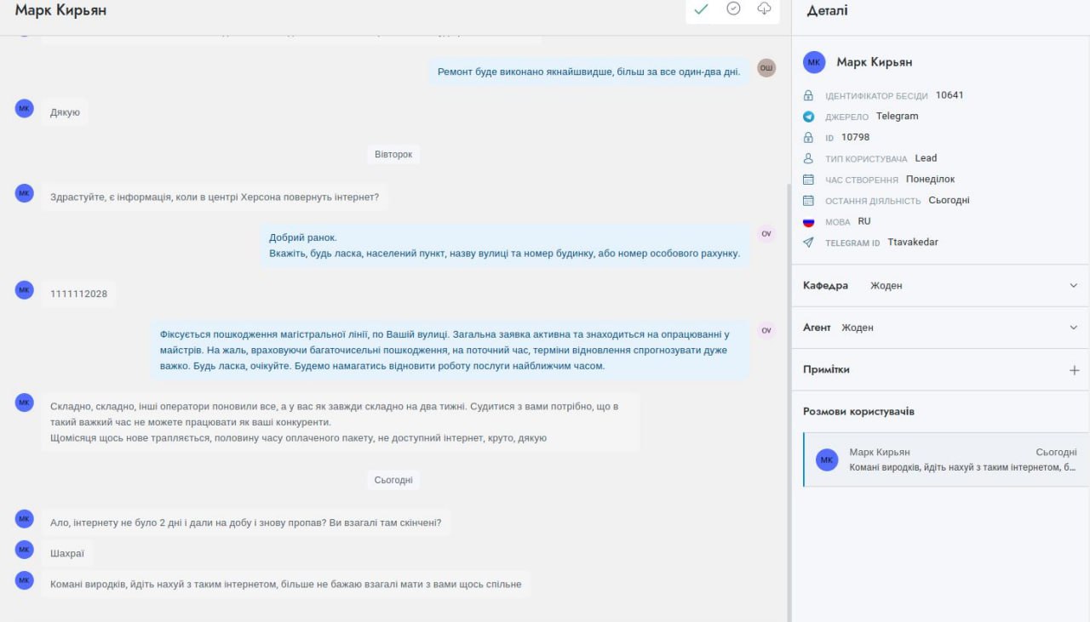Click the OV avatar next to 'Фіксується пошкодження' message
The width and height of the screenshot is (1090, 622).
point(766,330)
